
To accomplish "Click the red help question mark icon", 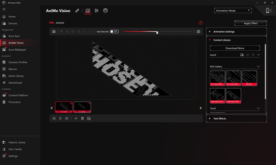I will [x=201, y=23].
